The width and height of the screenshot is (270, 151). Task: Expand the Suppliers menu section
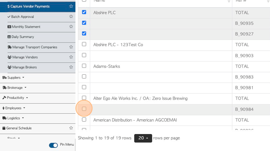pyautogui.click(x=13, y=78)
